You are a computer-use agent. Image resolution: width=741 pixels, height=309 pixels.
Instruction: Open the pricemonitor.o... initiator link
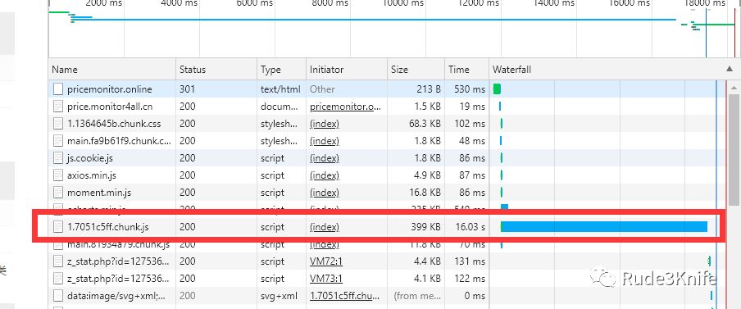point(345,107)
